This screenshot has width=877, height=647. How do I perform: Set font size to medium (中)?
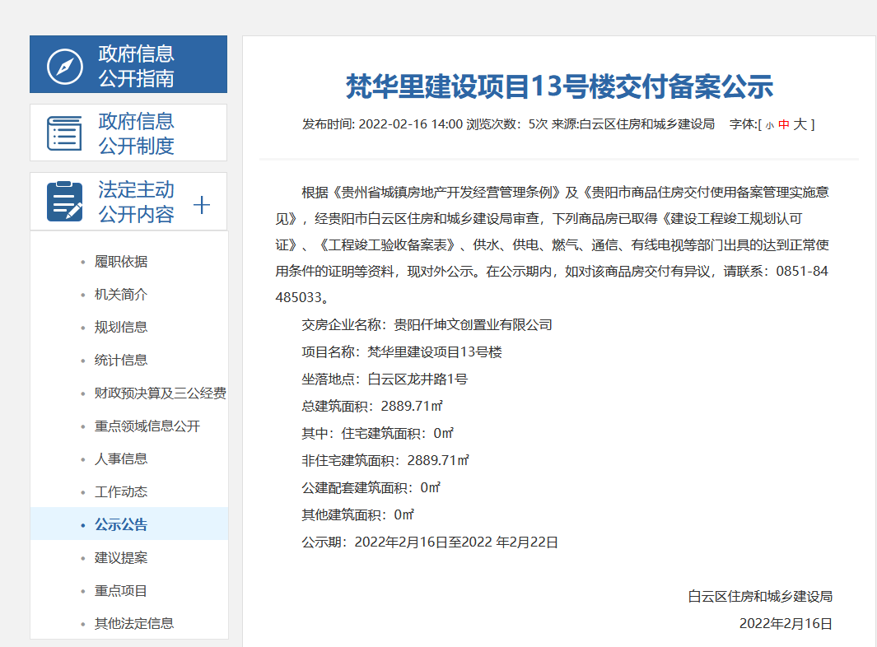[783, 125]
